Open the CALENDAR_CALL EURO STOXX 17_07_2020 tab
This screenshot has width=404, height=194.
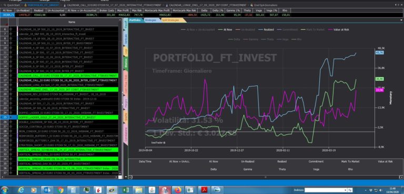[x=113, y=5]
